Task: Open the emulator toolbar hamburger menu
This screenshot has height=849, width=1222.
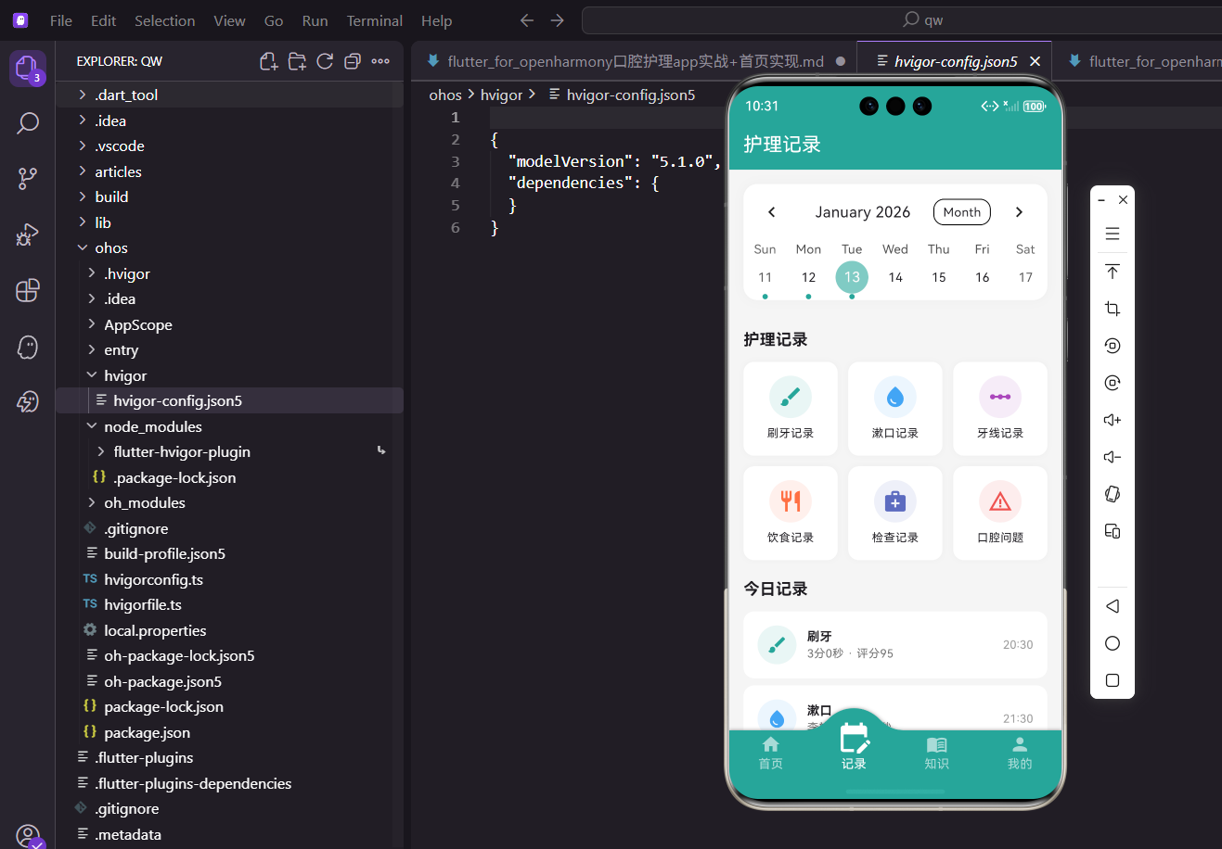Action: (1113, 234)
